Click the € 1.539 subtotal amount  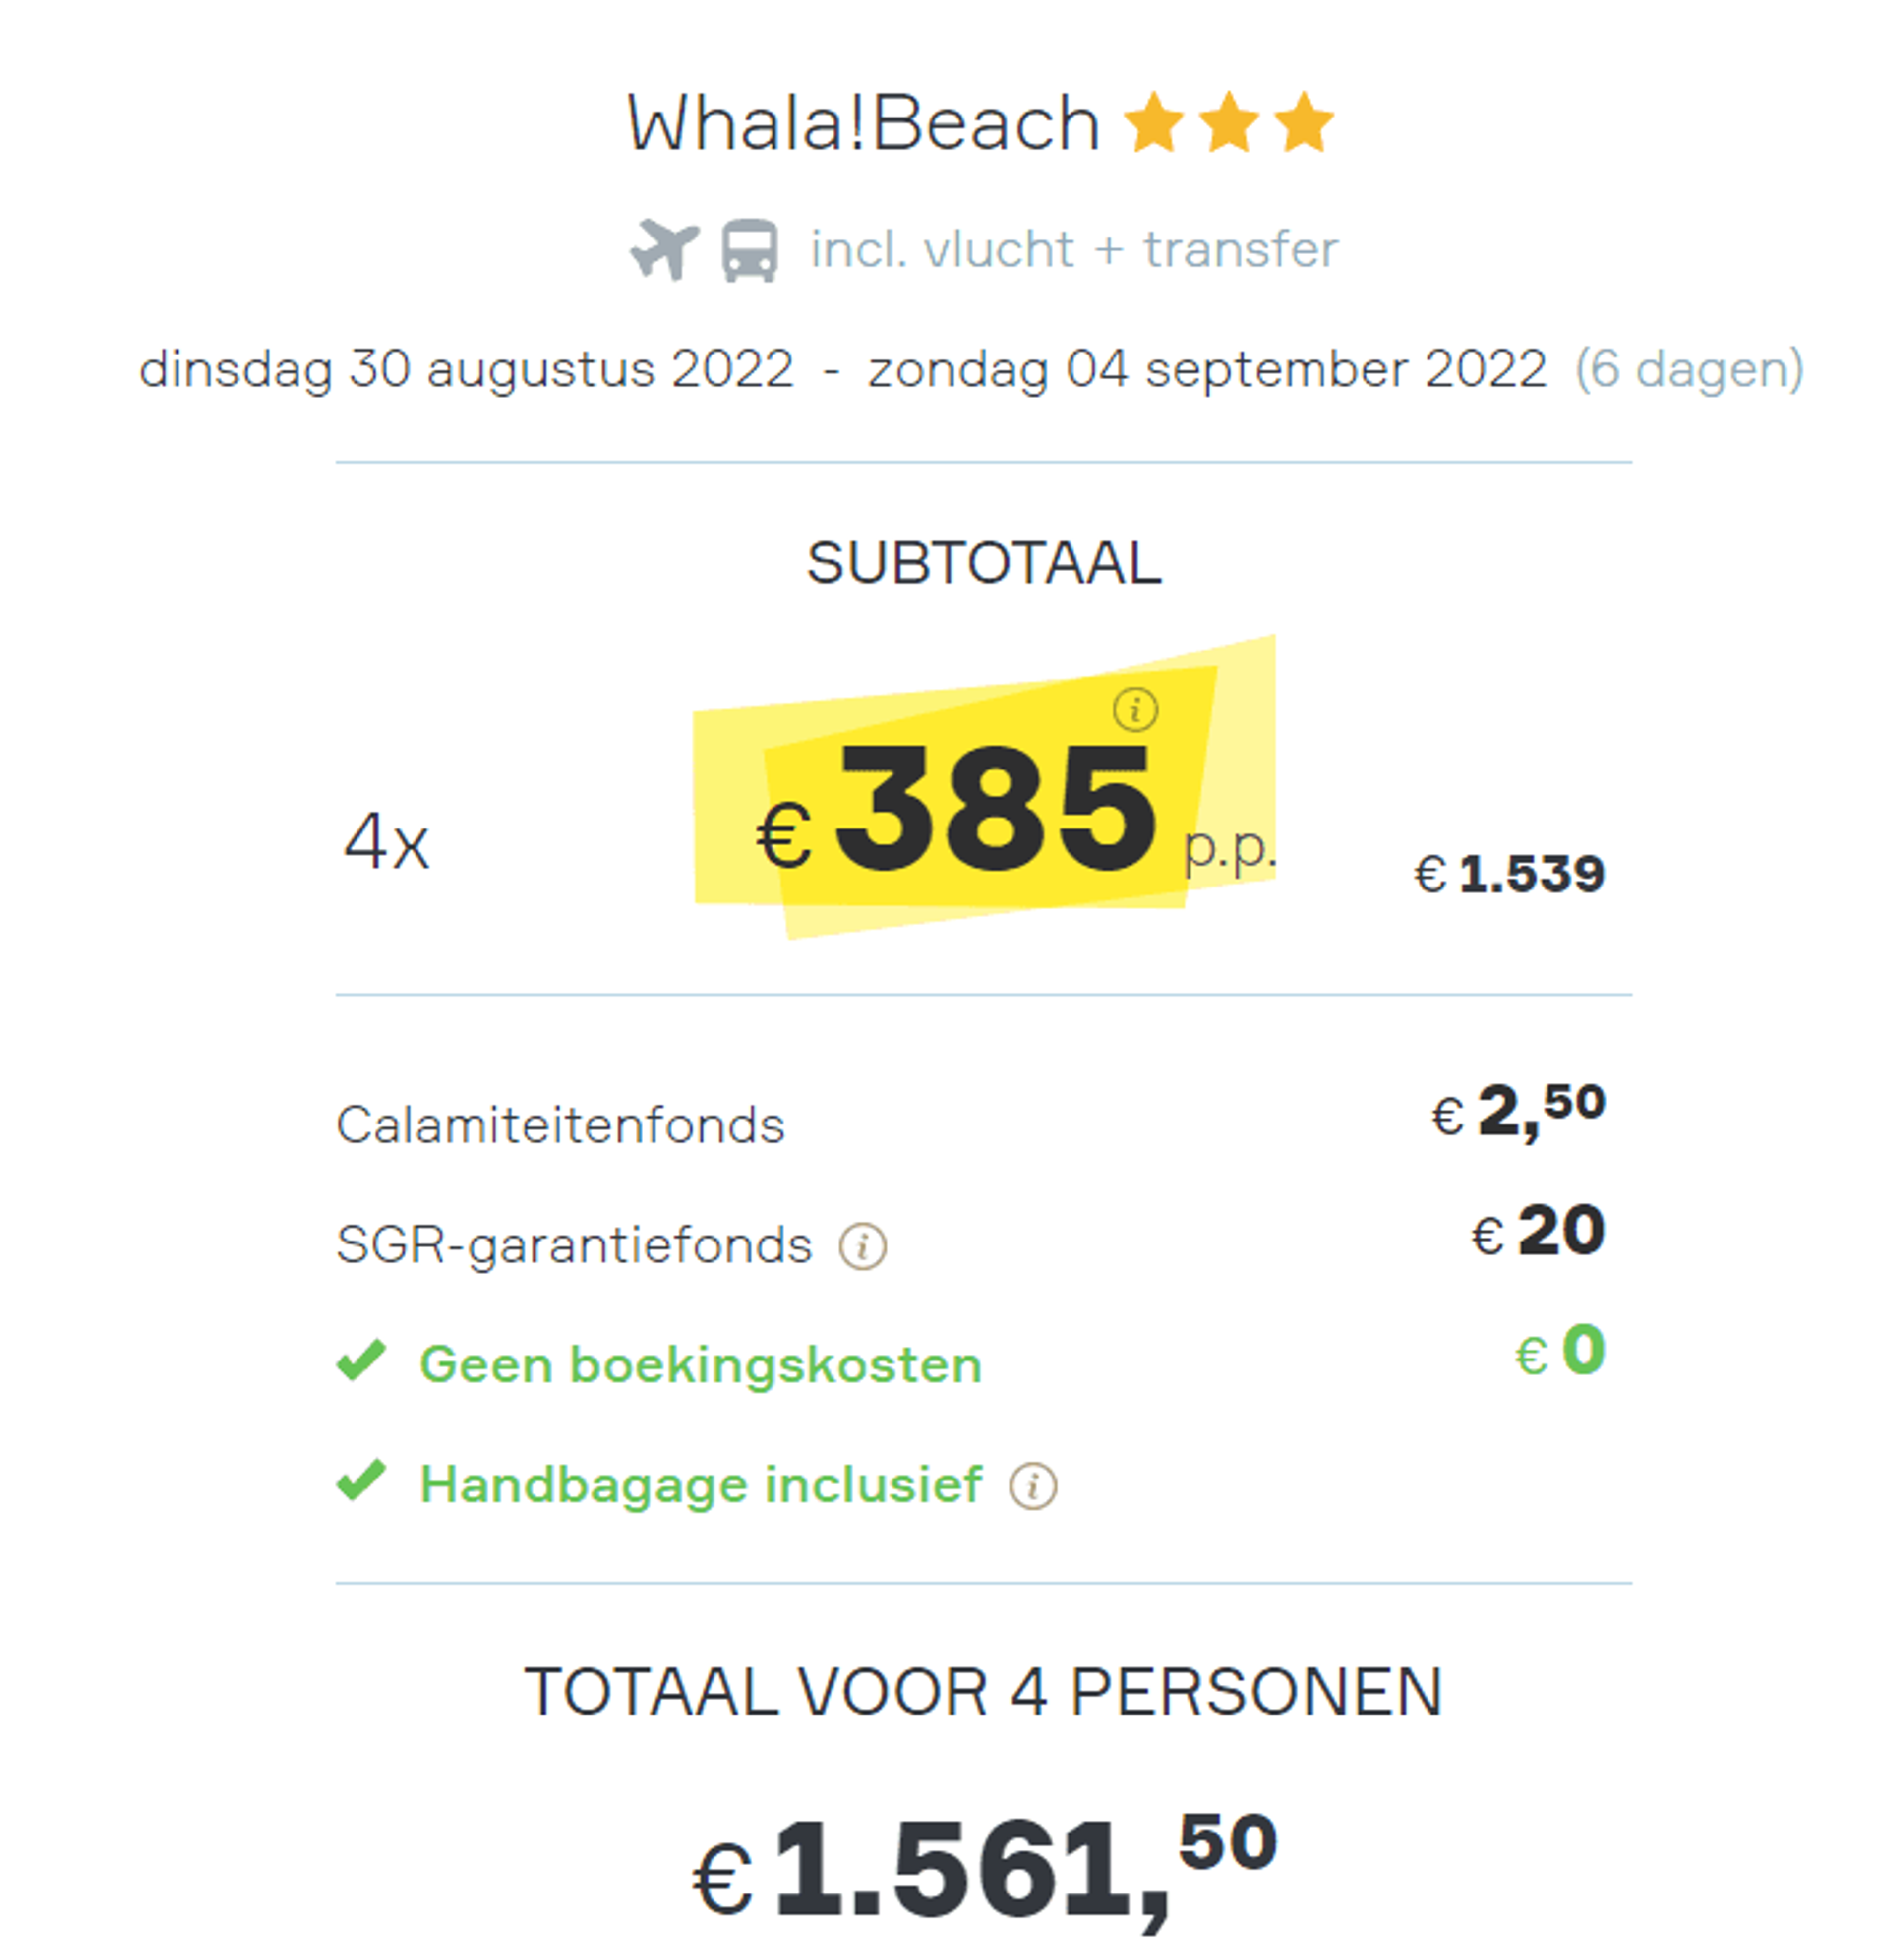1509,874
